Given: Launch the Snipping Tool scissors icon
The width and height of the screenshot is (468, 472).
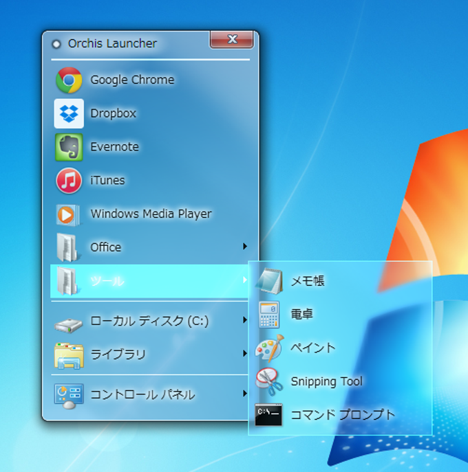Looking at the screenshot, I should (x=269, y=382).
